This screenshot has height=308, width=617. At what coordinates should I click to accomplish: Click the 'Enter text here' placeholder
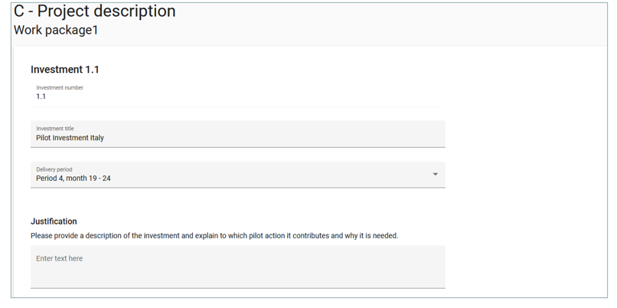click(60, 259)
